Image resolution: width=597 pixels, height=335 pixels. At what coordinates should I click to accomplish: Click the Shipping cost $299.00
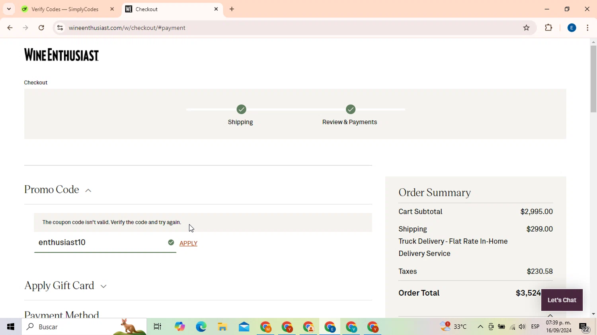540,229
